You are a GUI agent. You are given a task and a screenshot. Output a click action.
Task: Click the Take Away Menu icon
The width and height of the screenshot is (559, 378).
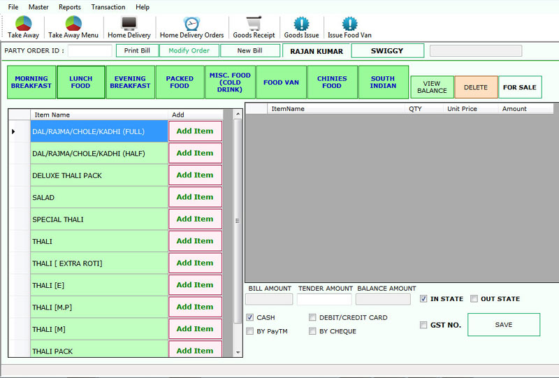73,26
